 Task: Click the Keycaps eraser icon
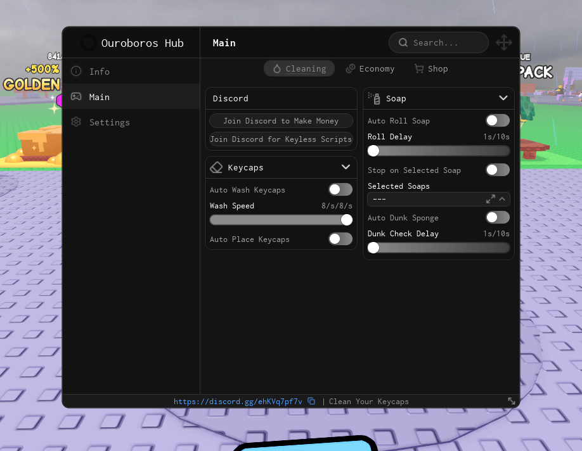coord(216,167)
